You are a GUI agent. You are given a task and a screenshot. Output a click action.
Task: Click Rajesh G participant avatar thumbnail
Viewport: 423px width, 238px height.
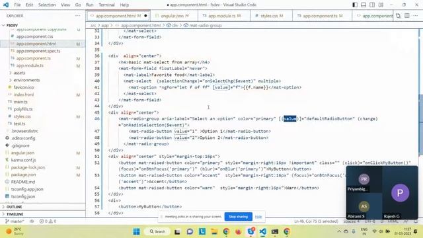pos(400,193)
